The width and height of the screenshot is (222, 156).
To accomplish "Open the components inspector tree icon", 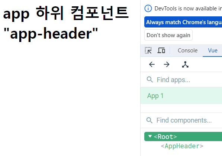I will [x=185, y=65].
